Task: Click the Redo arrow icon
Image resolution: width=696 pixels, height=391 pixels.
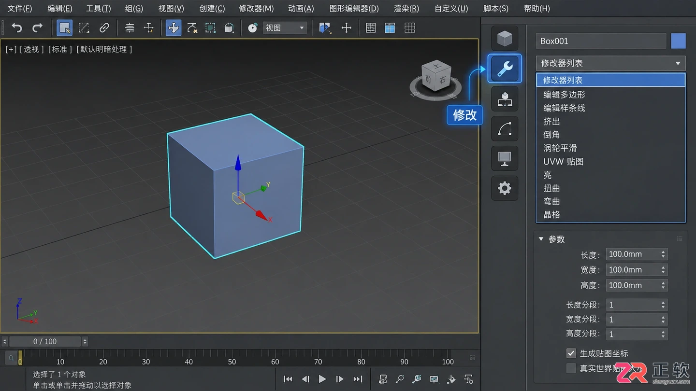Action: tap(37, 28)
